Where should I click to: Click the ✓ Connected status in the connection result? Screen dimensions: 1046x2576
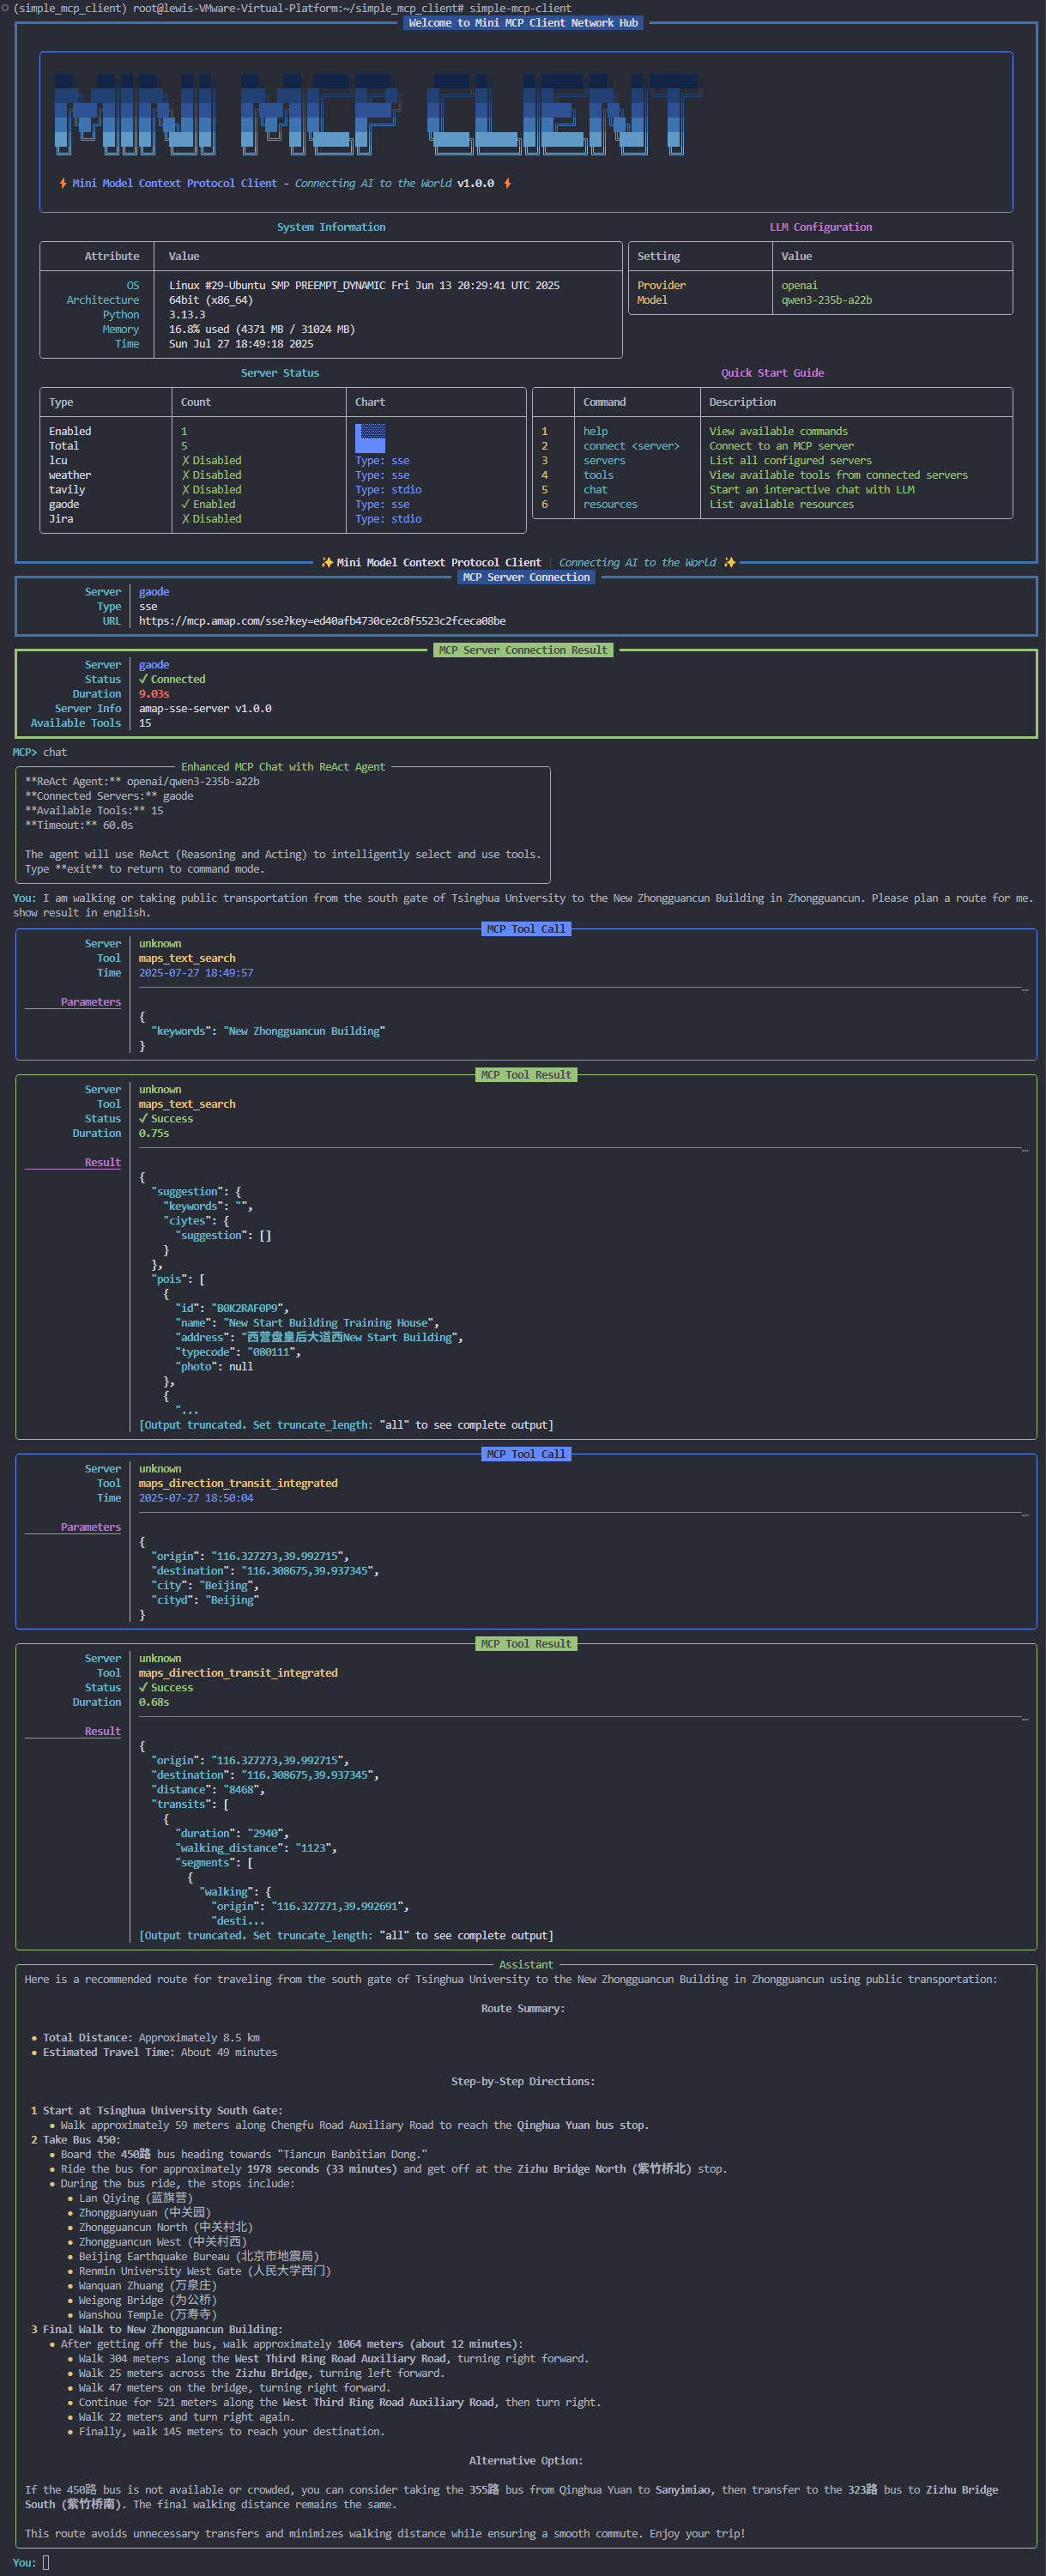tap(172, 679)
